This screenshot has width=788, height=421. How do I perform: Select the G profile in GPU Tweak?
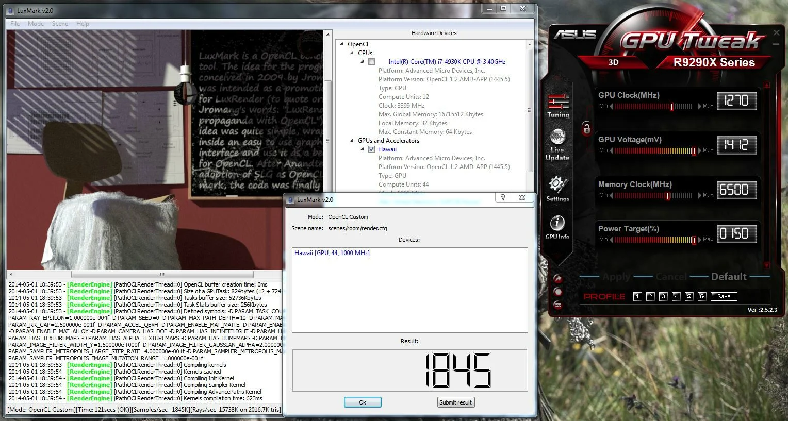[x=701, y=296]
